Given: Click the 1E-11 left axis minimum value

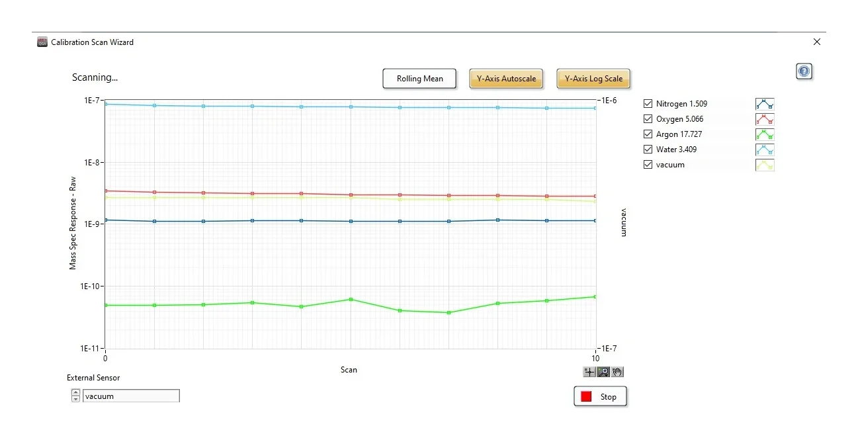Looking at the screenshot, I should click(x=90, y=349).
